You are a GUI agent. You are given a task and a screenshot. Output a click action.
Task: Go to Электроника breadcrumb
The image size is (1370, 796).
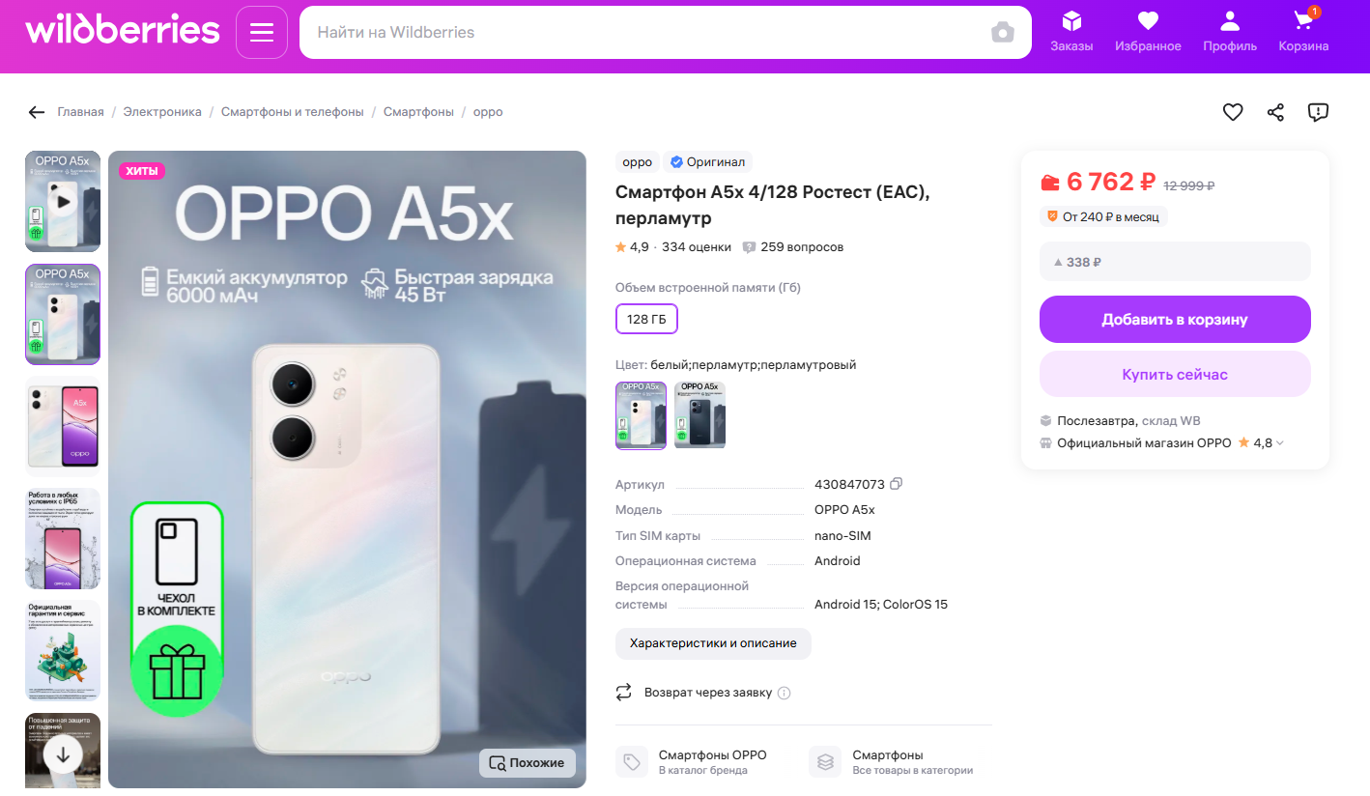click(x=162, y=112)
